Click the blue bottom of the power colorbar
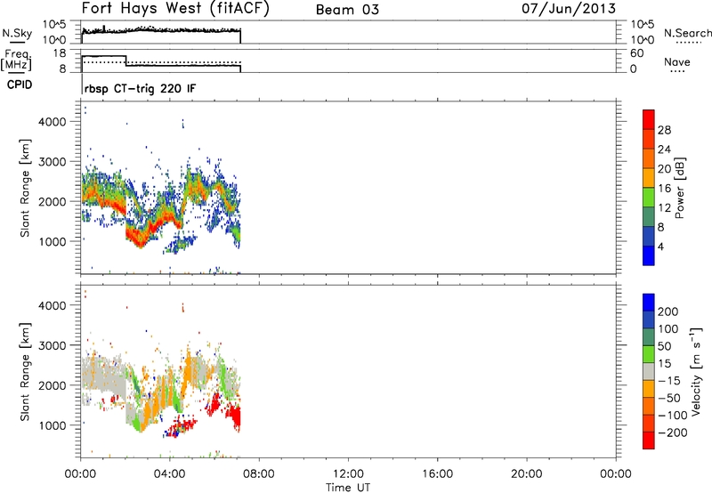Screen dimensions: 712x493 coord(649,255)
